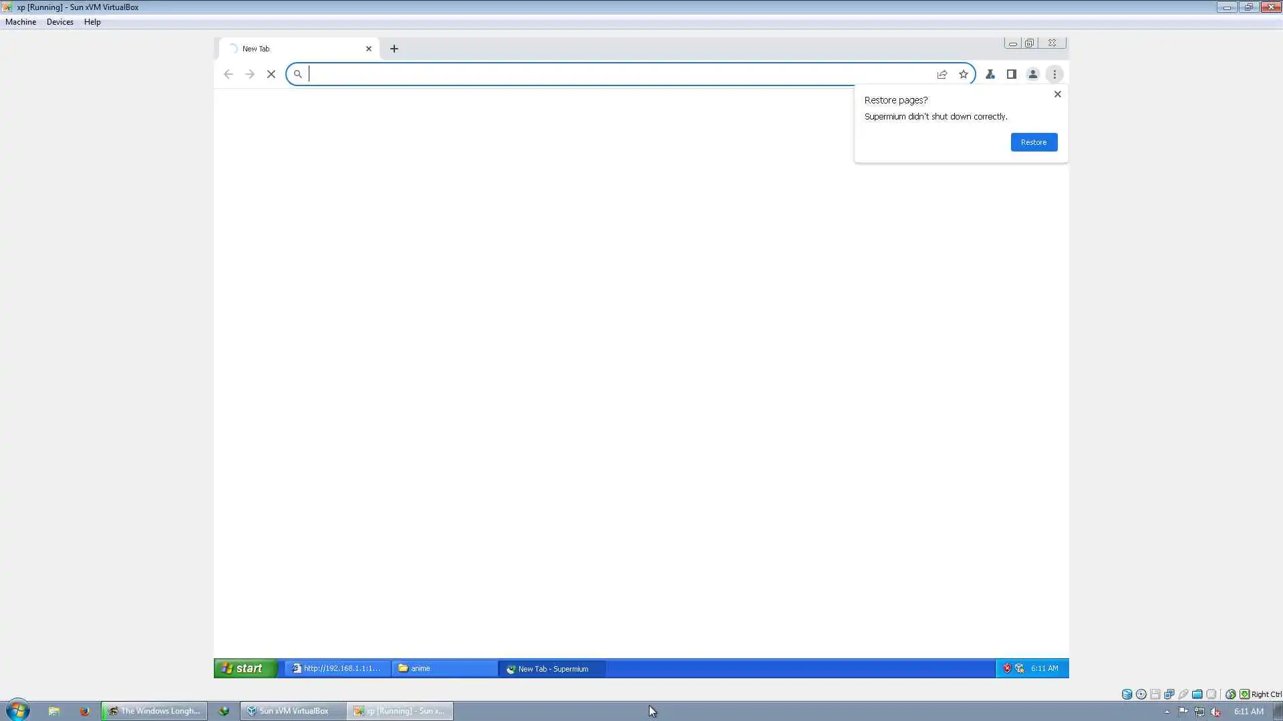Image resolution: width=1283 pixels, height=721 pixels.
Task: Open a new tab with plus
Action: (394, 49)
